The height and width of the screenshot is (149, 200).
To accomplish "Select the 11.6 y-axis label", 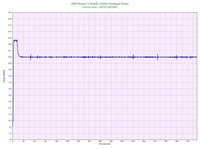I will 10,114.
